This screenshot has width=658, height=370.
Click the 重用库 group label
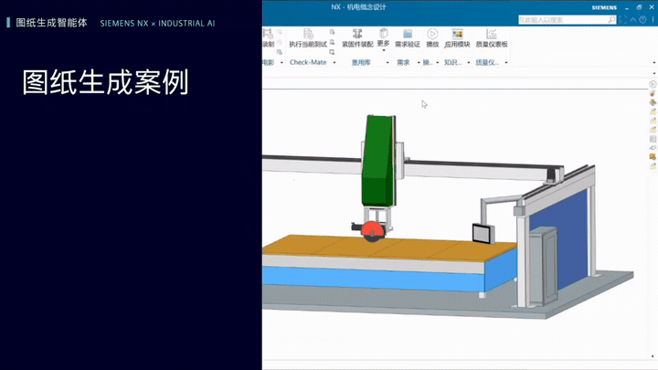tap(361, 62)
